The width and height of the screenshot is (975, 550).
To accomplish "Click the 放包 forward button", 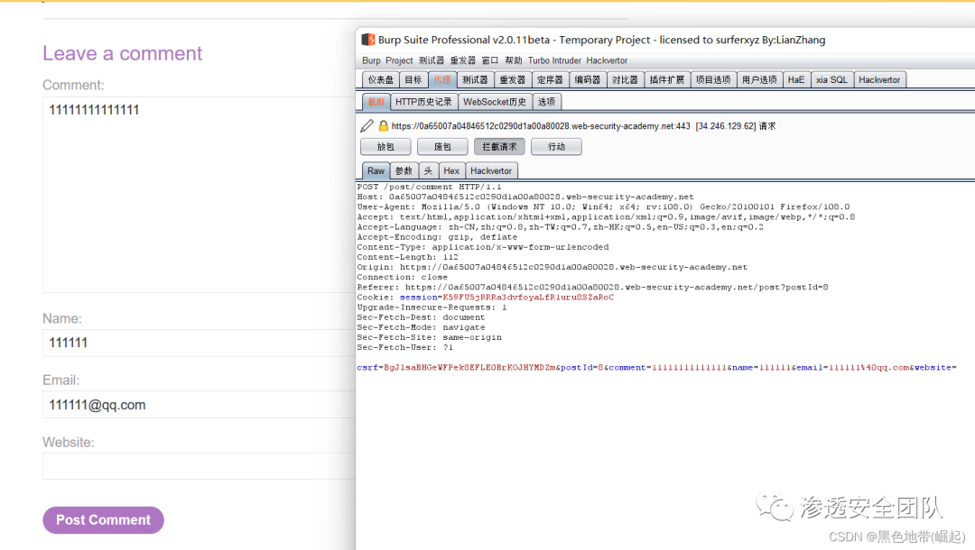I will (x=385, y=146).
